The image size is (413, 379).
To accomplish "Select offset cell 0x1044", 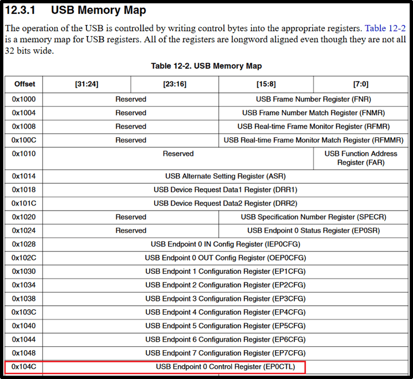I will click(24, 340).
